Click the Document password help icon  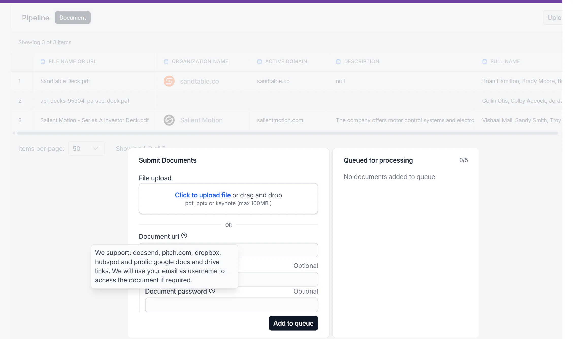[212, 291]
